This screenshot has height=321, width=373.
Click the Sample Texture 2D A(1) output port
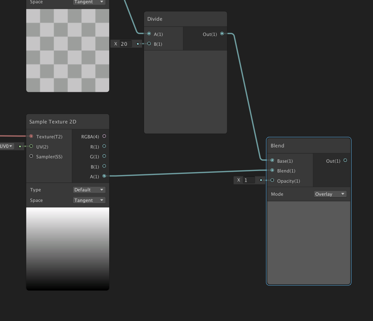pyautogui.click(x=104, y=176)
